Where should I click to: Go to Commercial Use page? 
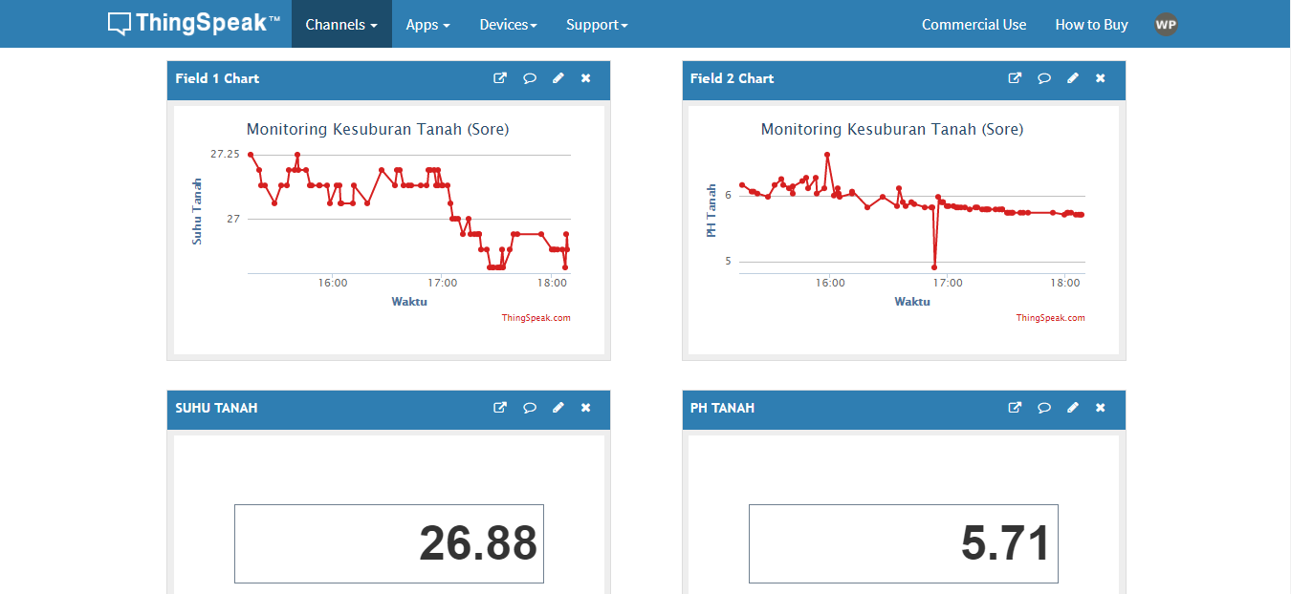pos(974,25)
